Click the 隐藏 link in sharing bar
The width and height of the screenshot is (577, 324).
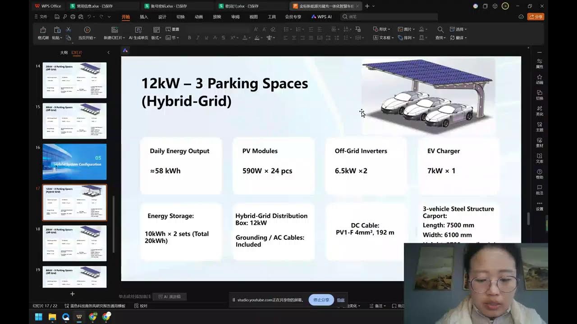point(341,300)
